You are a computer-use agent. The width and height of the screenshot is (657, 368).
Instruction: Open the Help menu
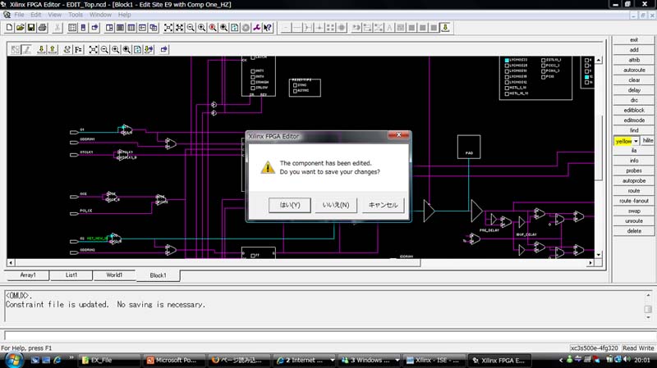coord(125,15)
